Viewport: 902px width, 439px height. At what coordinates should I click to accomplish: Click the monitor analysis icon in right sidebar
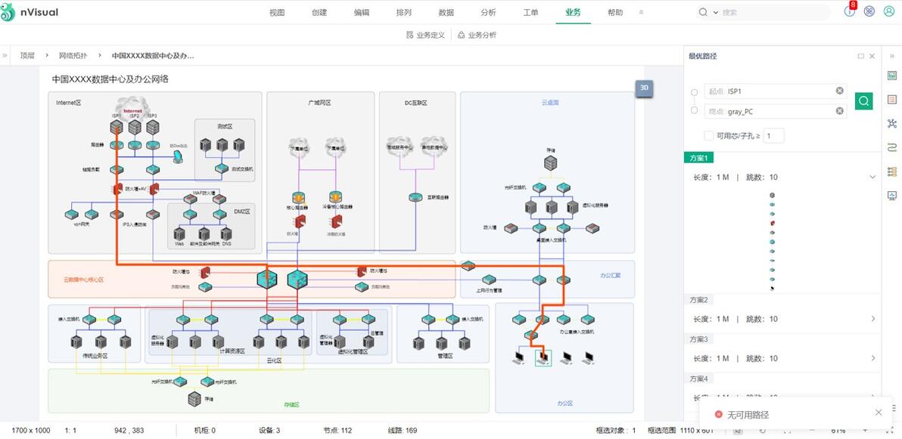pyautogui.click(x=892, y=195)
